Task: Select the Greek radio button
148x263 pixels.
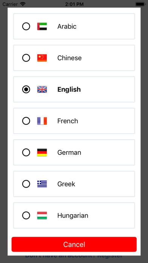Action: point(26,184)
